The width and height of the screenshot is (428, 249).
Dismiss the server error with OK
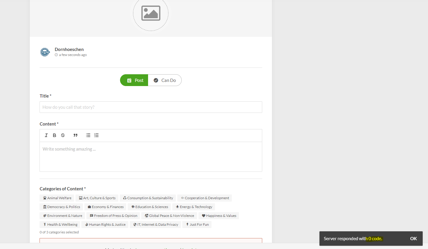(413, 239)
